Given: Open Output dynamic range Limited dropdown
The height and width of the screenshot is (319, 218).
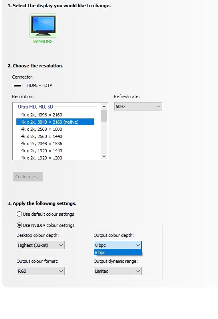Looking at the screenshot, I should pos(117,271).
